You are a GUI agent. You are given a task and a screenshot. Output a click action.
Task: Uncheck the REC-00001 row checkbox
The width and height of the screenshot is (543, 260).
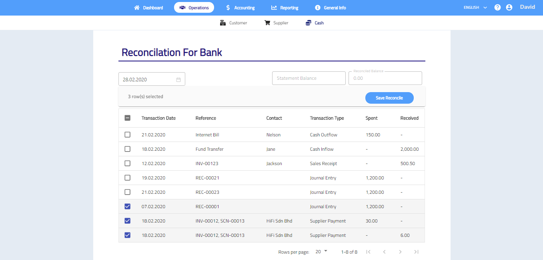(x=128, y=207)
